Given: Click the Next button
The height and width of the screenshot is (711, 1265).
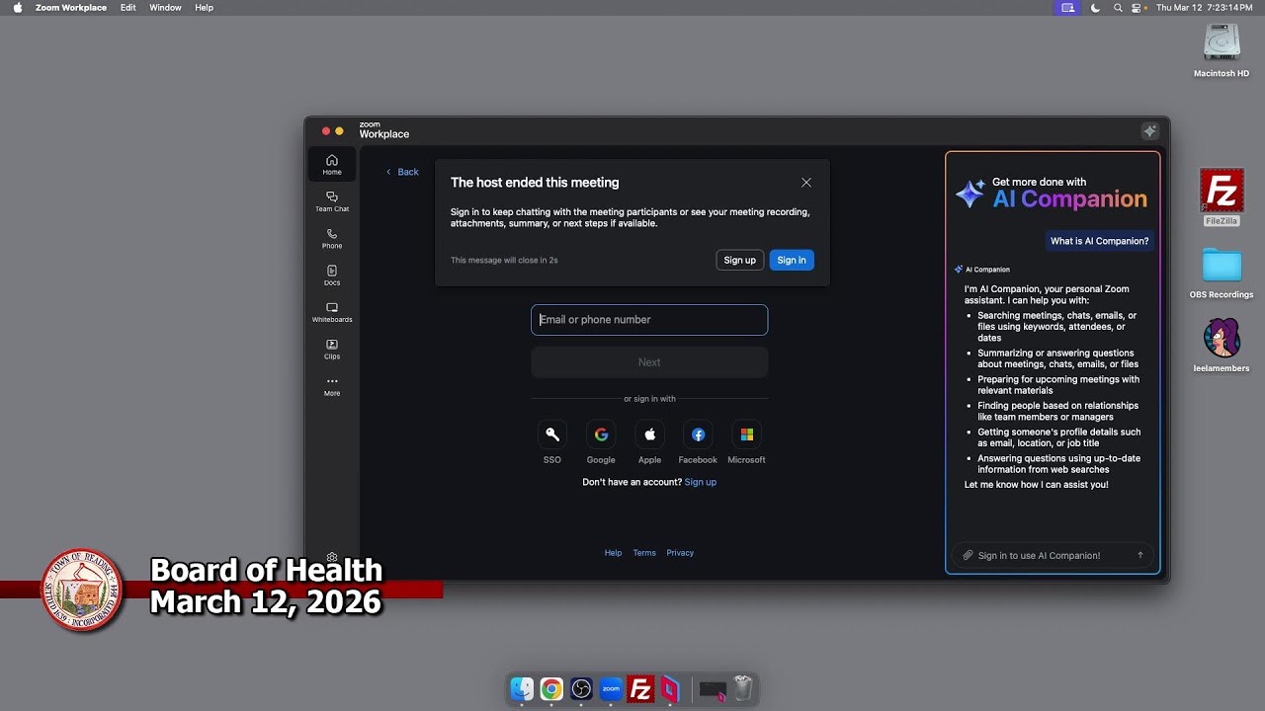Looking at the screenshot, I should (649, 362).
